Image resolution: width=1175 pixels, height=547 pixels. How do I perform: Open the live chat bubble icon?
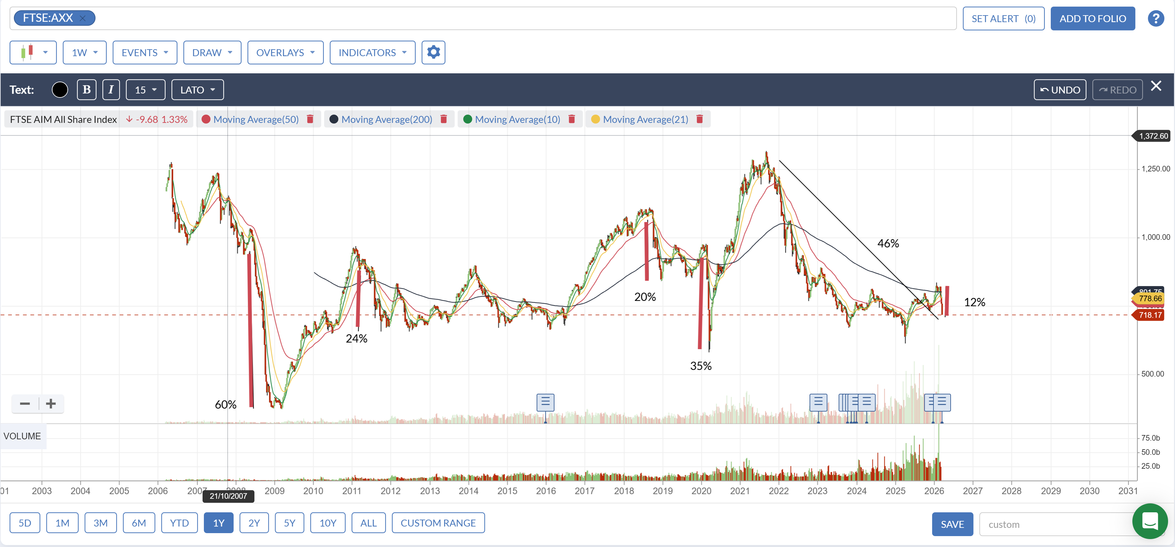[x=1150, y=521]
